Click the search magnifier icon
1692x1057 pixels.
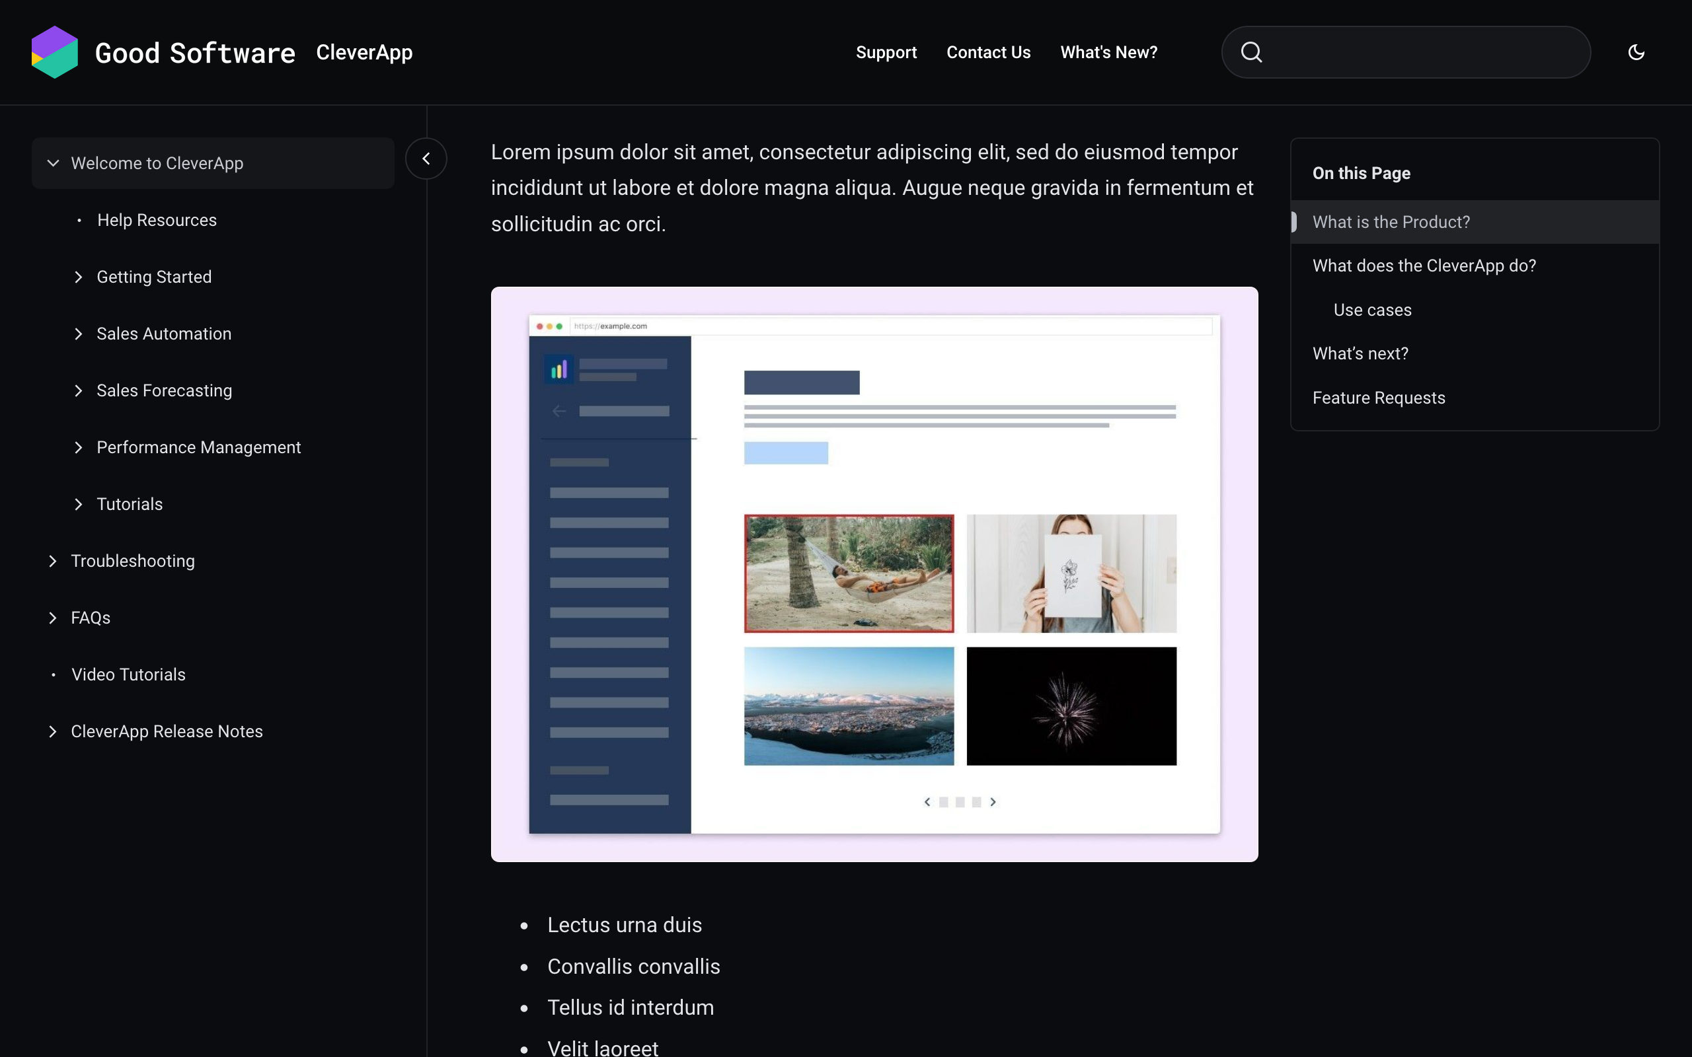tap(1250, 52)
